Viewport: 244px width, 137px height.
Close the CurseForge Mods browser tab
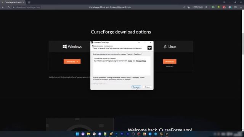[23, 2]
